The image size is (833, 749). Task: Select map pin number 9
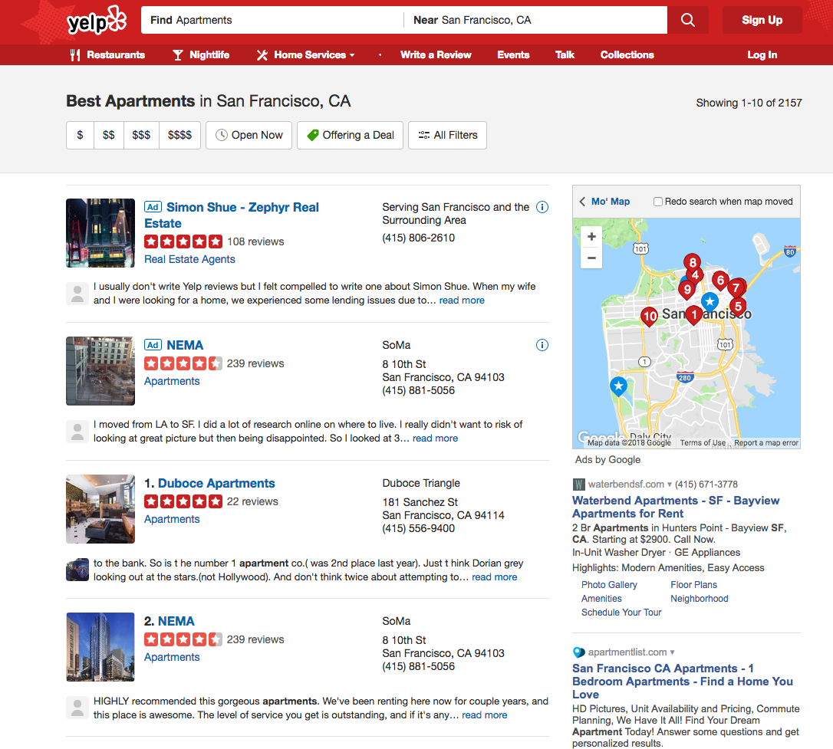[x=687, y=290]
